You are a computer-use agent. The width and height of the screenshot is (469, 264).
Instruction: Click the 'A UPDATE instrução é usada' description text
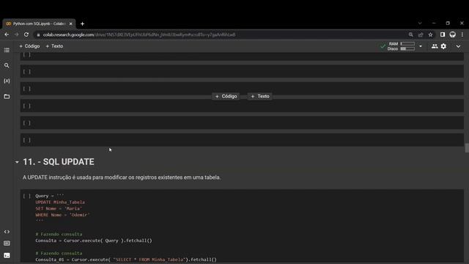click(x=122, y=177)
